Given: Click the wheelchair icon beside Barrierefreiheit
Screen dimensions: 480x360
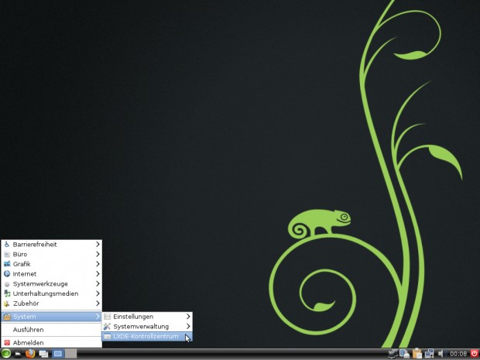Looking at the screenshot, I should click(7, 245).
